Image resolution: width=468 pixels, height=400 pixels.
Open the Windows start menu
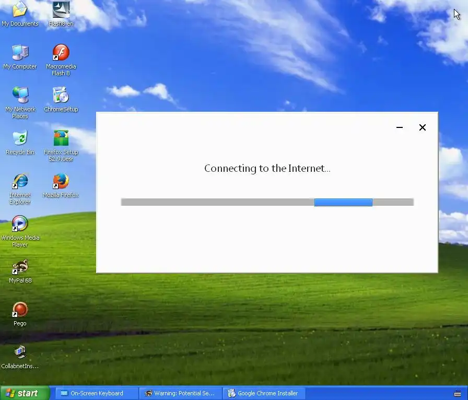point(25,393)
